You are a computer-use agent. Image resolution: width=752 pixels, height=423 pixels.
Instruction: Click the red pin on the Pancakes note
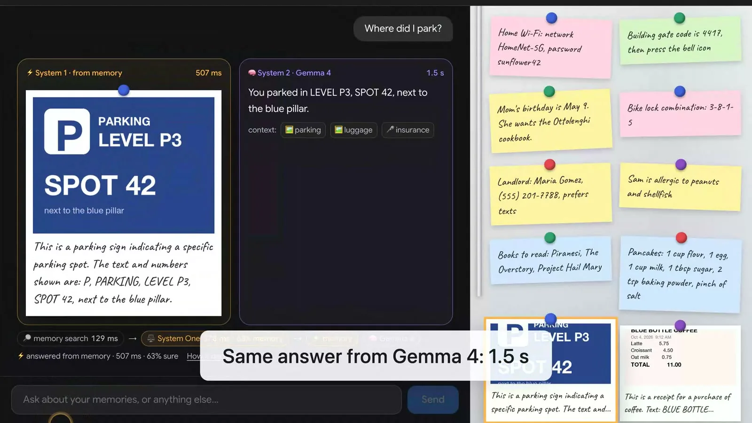point(681,238)
